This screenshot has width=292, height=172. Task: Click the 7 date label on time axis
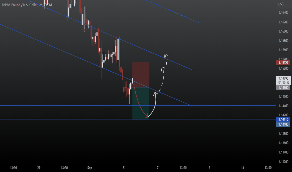coord(158,168)
